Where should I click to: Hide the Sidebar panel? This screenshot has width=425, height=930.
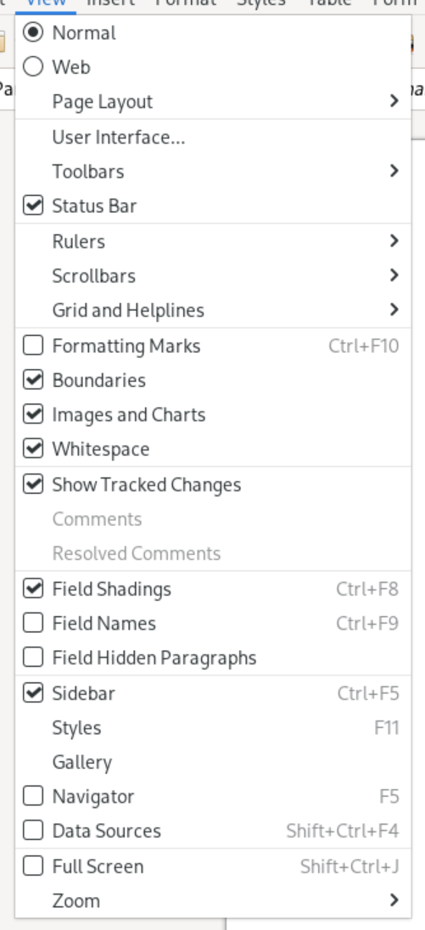tap(32, 693)
